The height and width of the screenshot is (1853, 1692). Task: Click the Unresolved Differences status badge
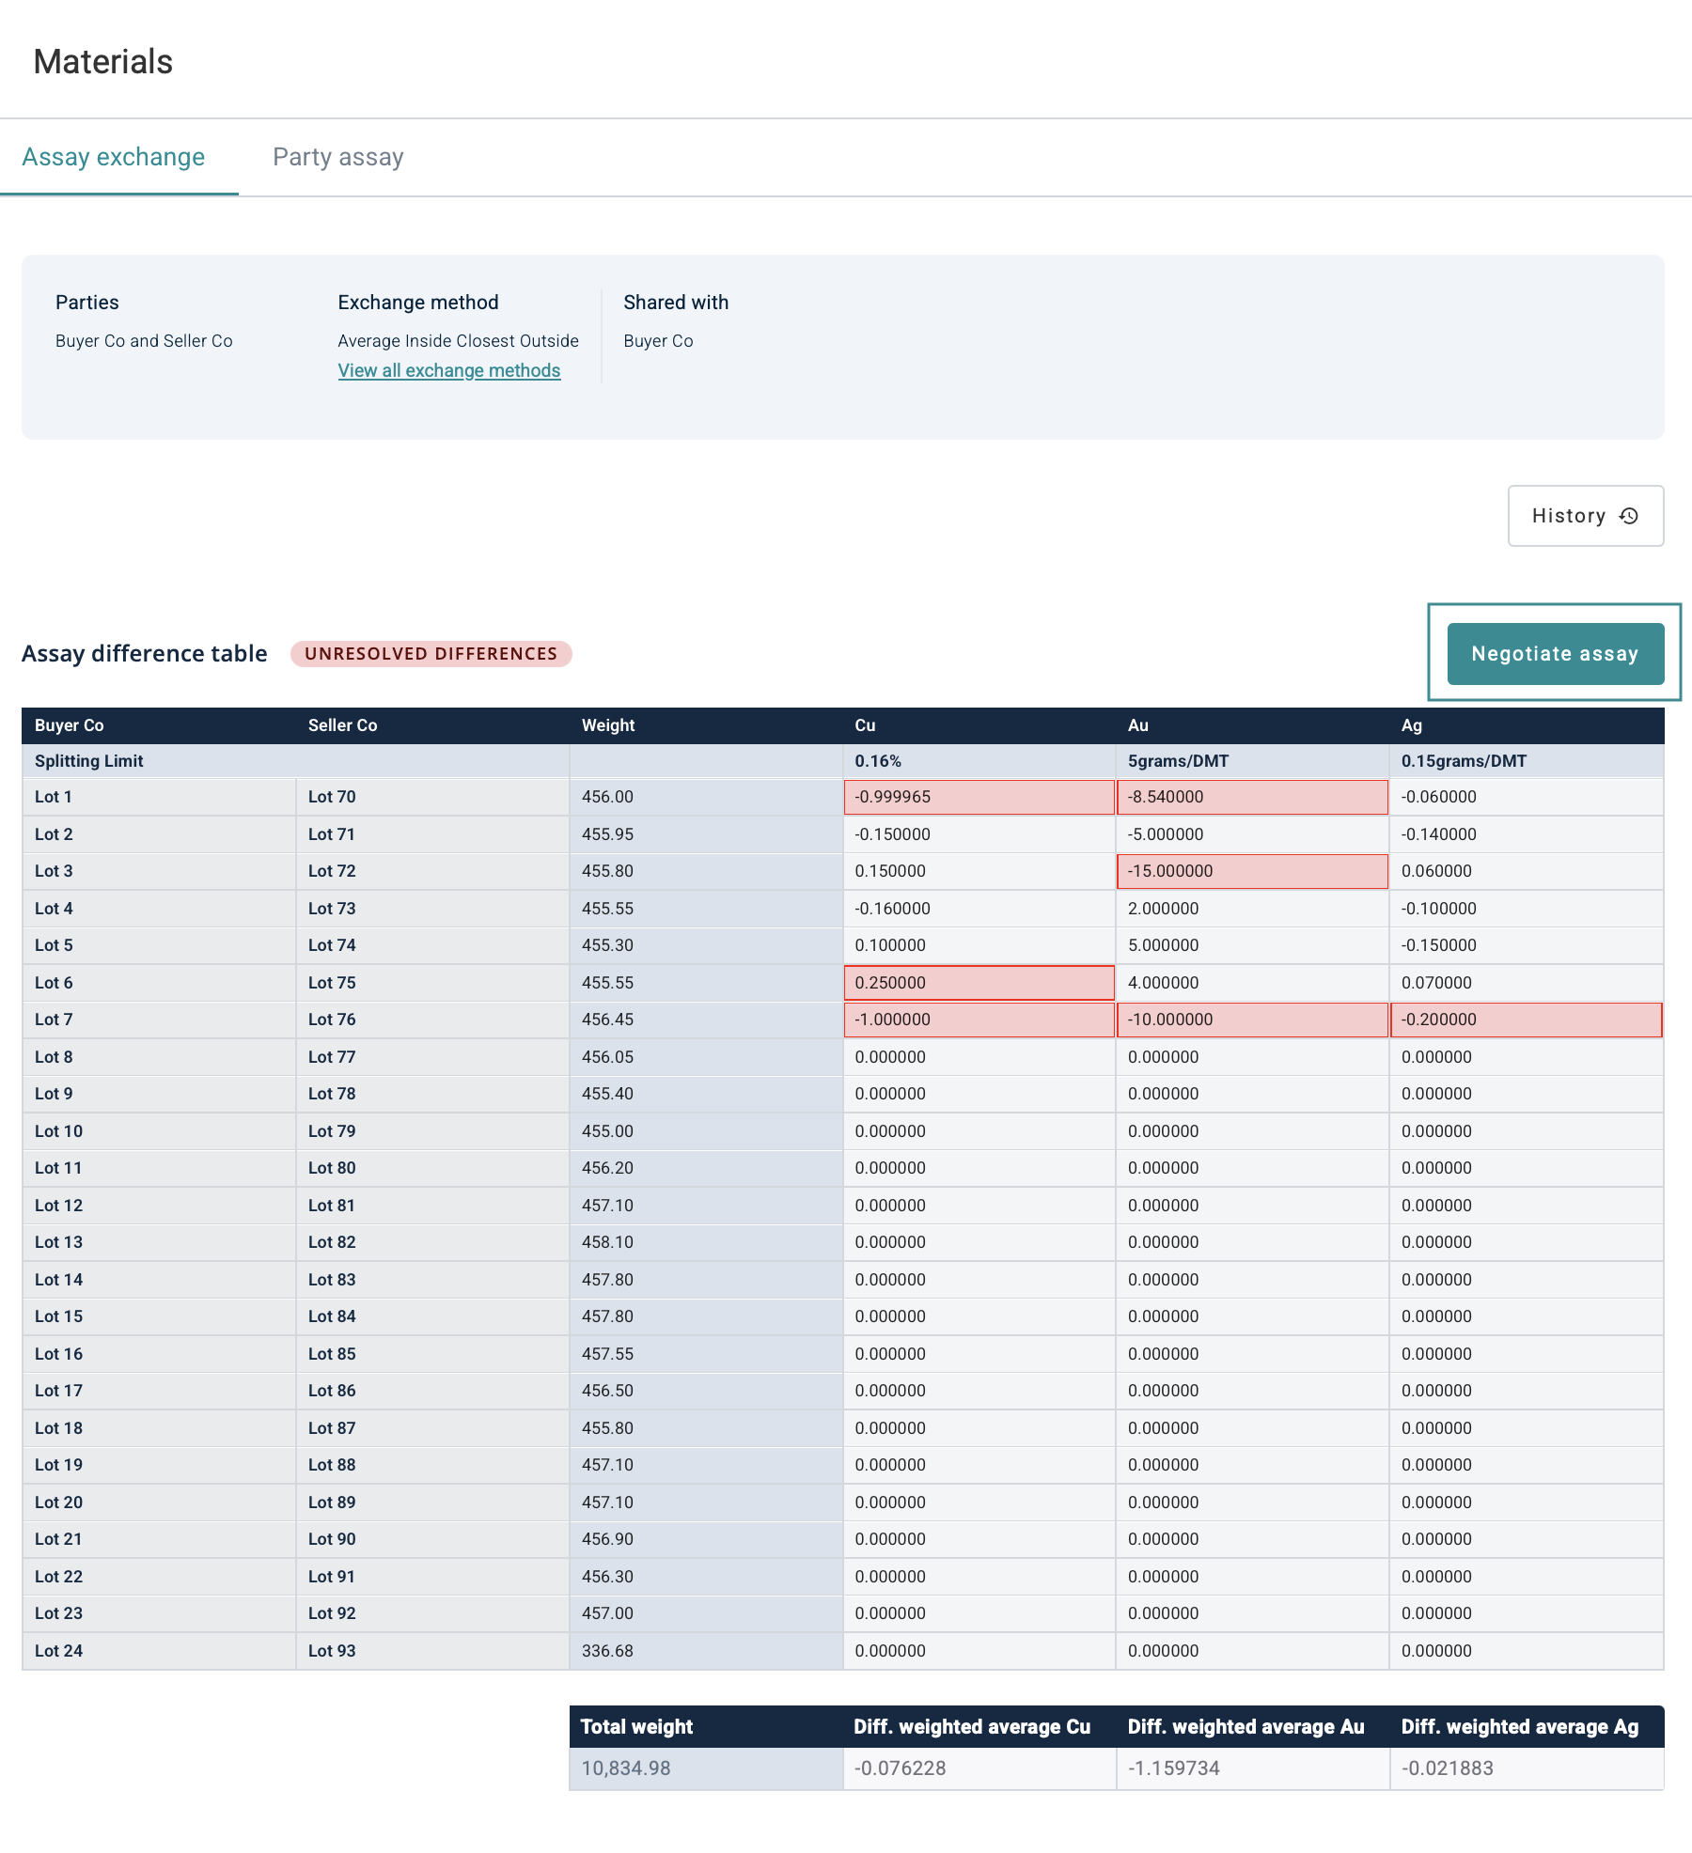(431, 654)
